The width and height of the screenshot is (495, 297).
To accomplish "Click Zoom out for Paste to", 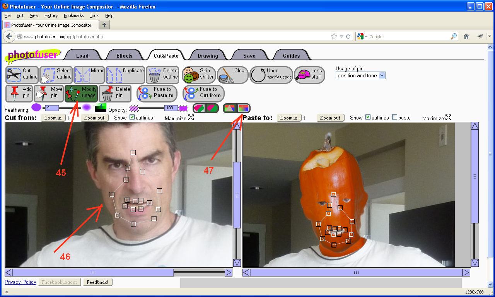I will click(x=330, y=118).
